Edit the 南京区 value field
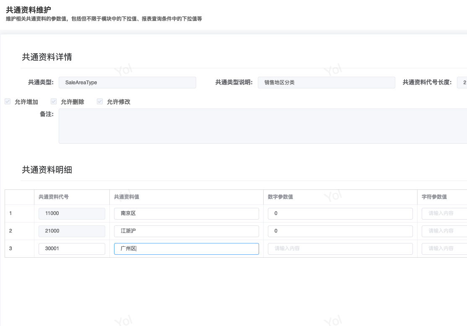467x326 pixels. click(186, 213)
